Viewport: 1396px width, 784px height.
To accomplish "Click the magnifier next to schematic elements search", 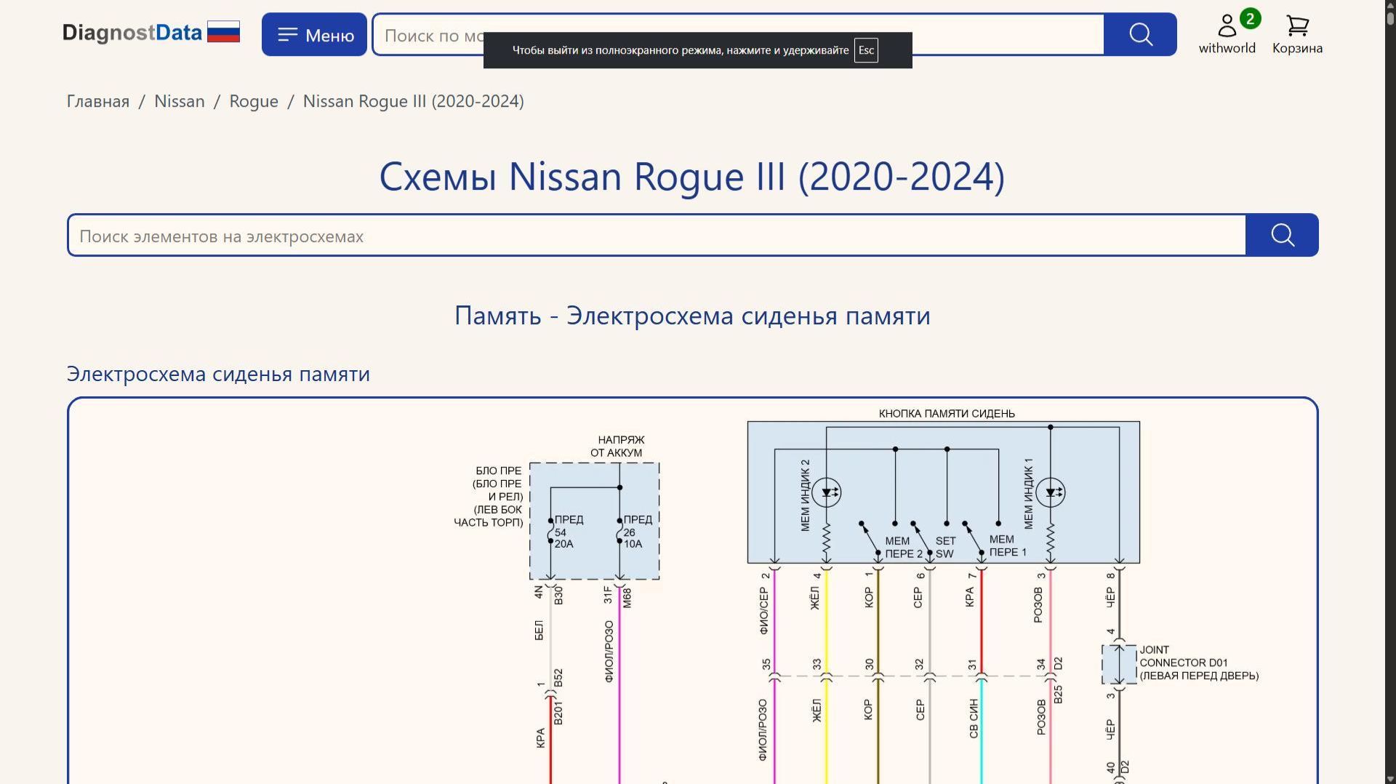I will (1282, 235).
